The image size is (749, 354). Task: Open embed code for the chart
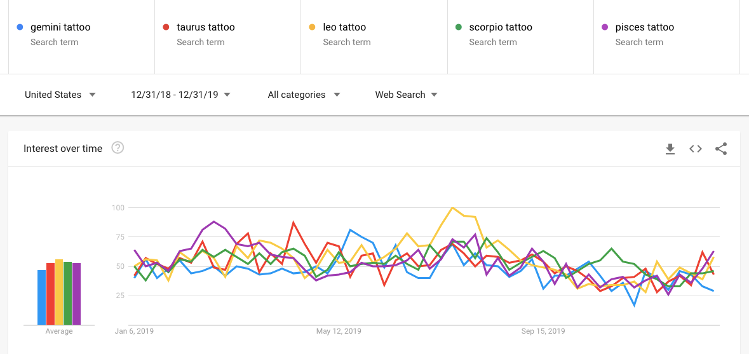click(x=696, y=149)
